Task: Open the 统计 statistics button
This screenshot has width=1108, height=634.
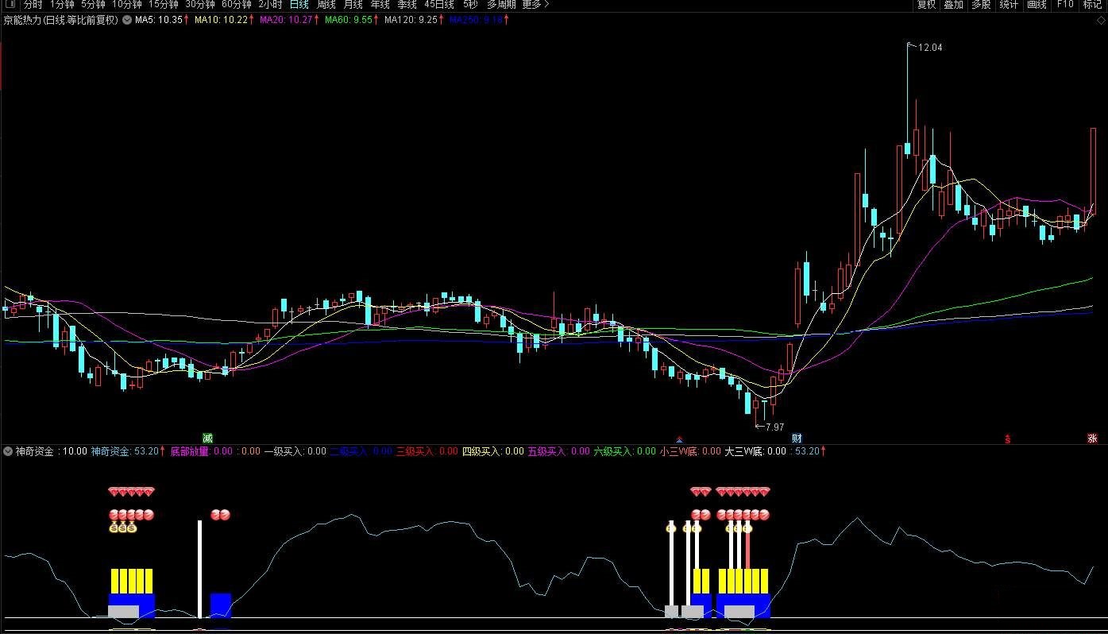Action: point(1009,5)
